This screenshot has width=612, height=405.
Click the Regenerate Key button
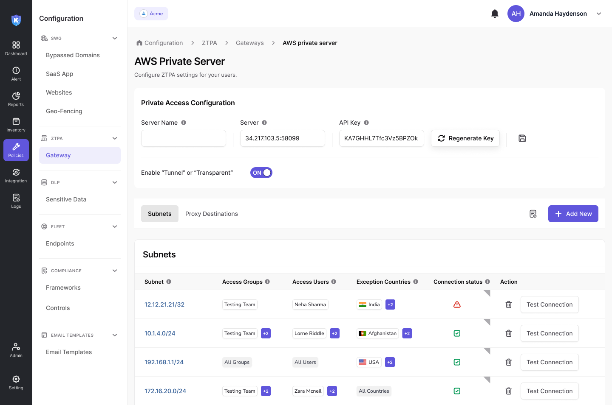pos(465,138)
